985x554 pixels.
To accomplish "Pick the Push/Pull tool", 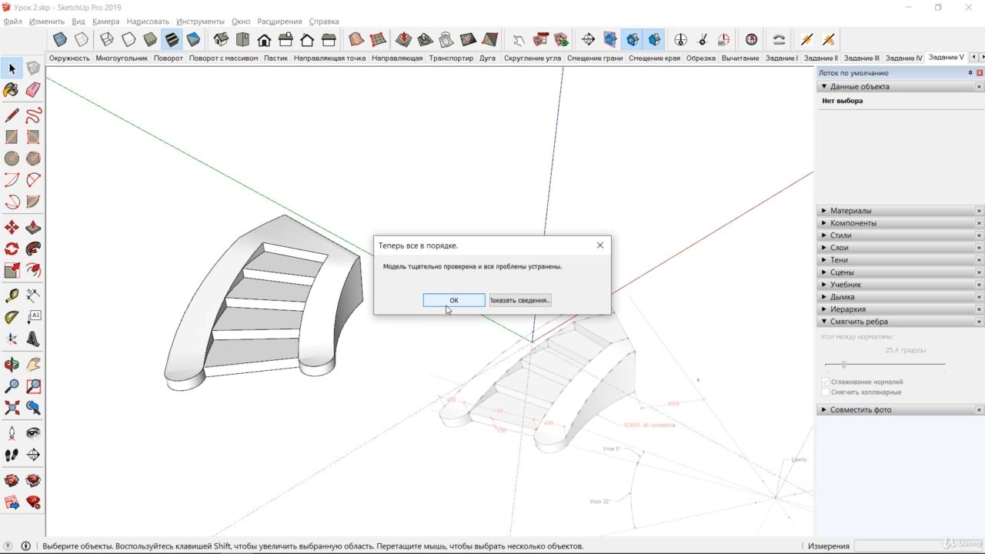I will 33,228.
